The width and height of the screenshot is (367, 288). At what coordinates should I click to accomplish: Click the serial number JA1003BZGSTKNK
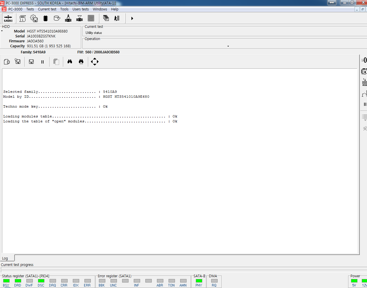(41, 36)
